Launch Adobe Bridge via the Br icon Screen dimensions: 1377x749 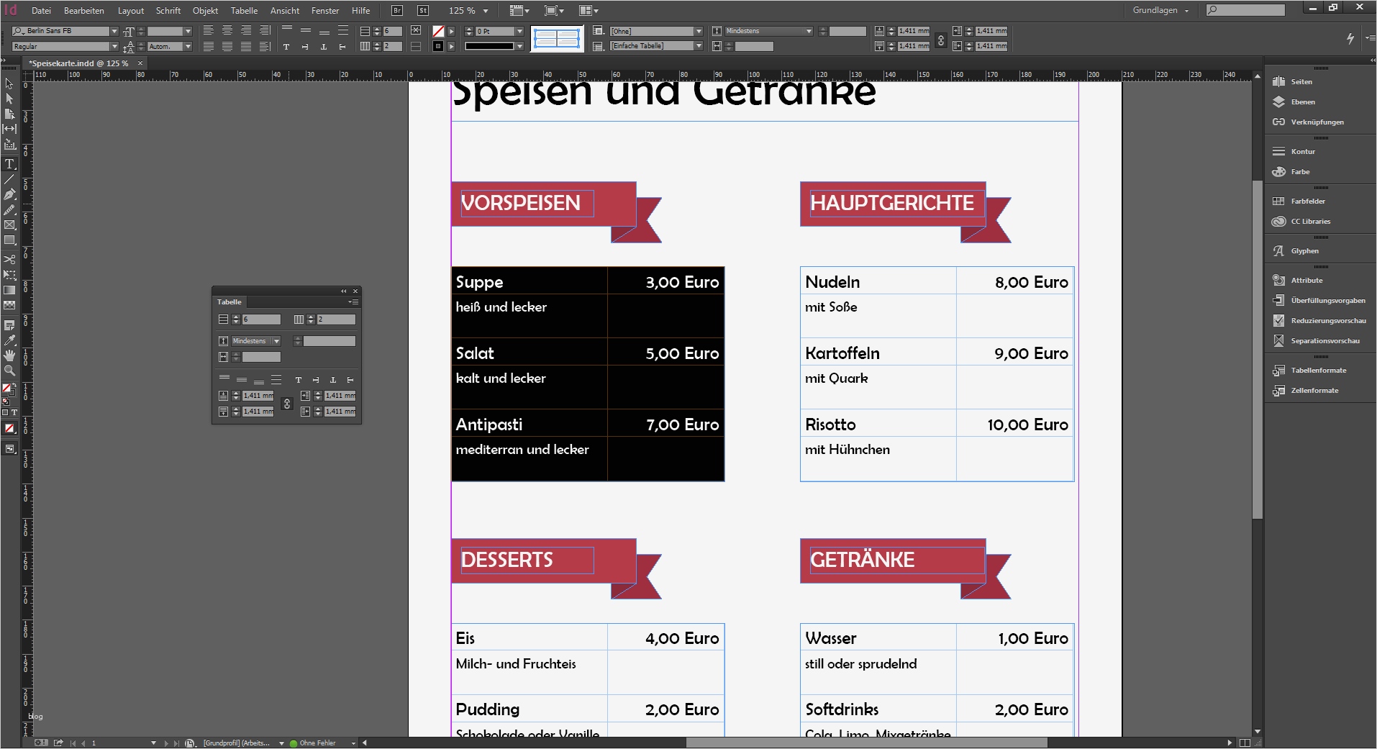396,10
